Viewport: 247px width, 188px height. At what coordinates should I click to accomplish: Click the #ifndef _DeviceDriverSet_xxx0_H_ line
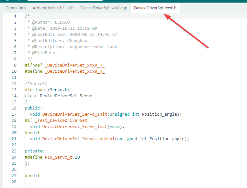pyautogui.click(x=65, y=65)
